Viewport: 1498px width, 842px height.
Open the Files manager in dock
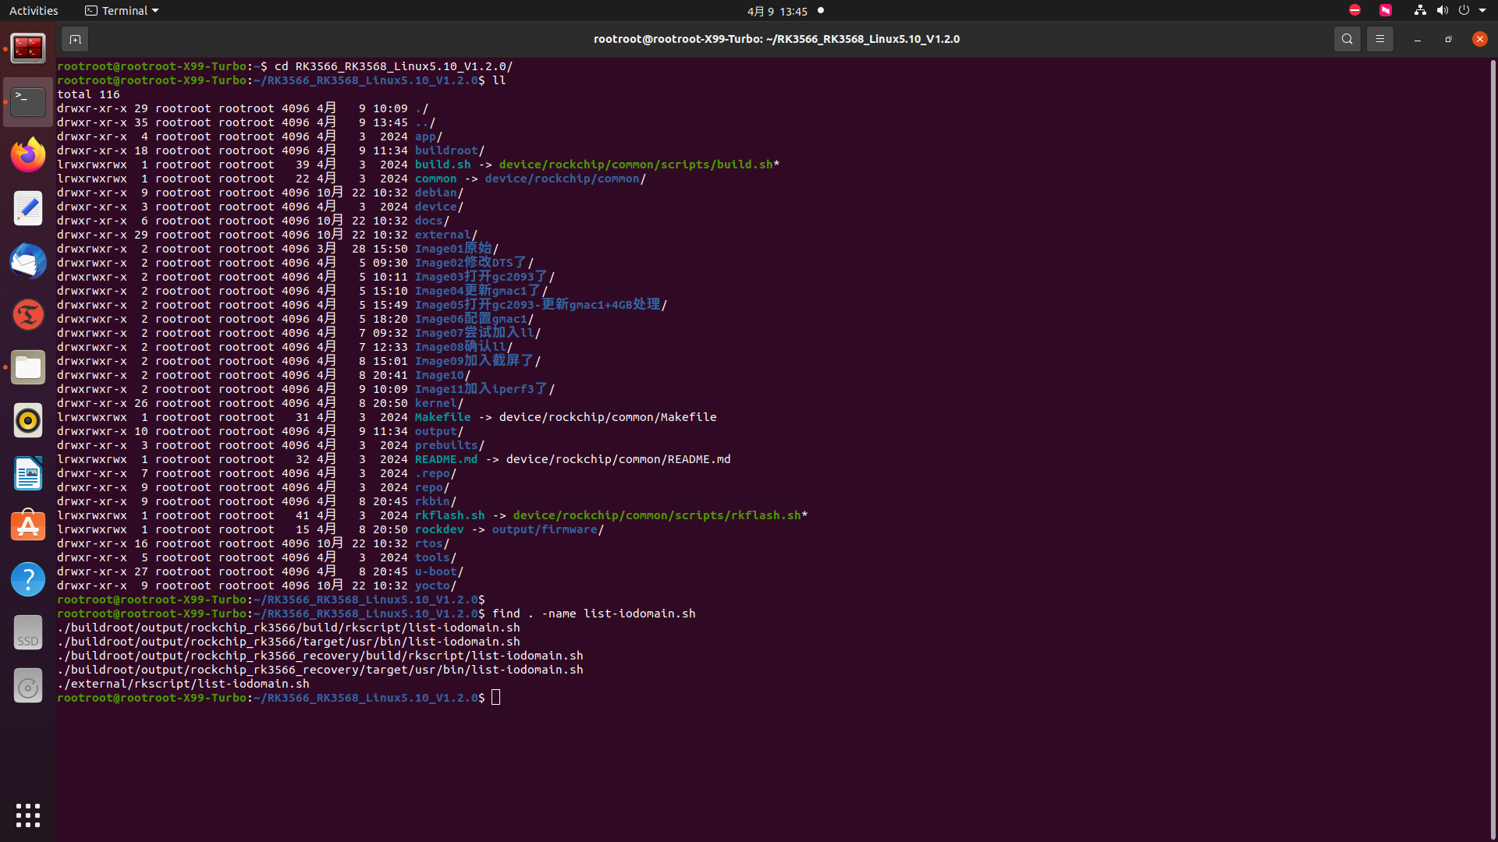point(28,367)
